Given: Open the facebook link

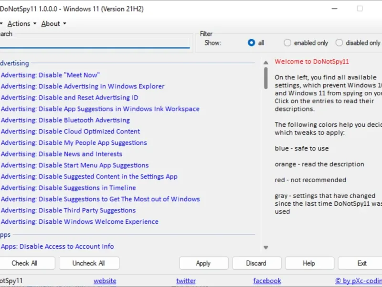Looking at the screenshot, I should [267, 281].
